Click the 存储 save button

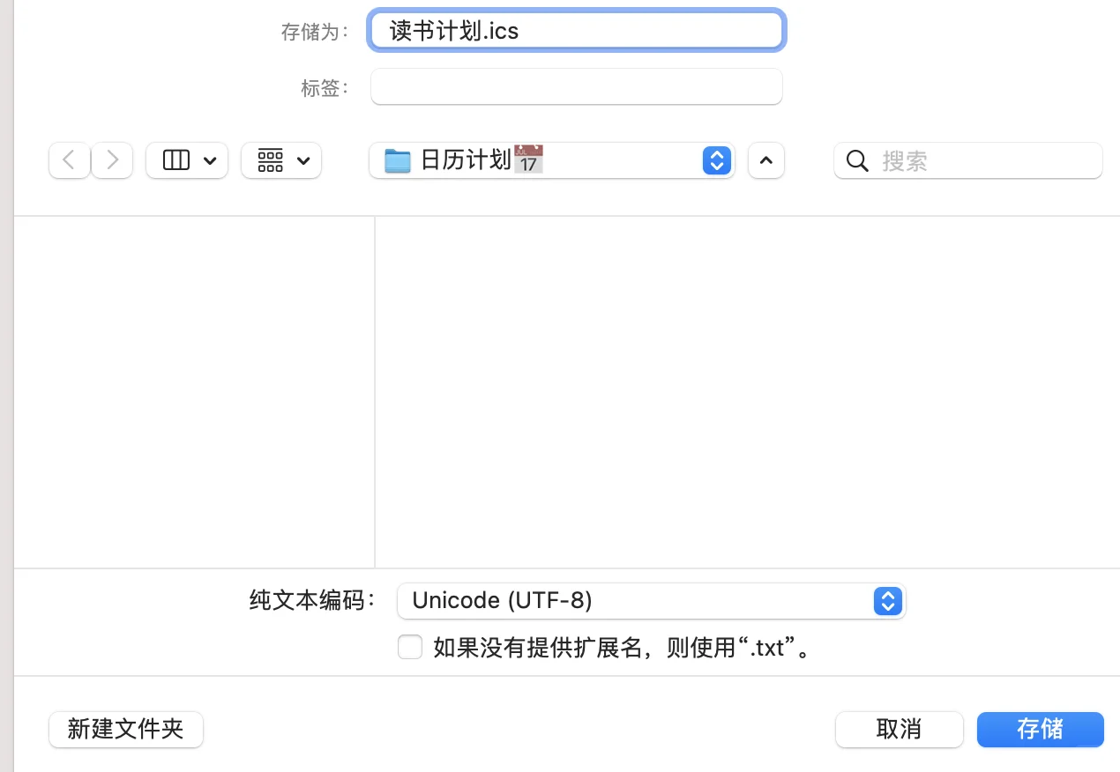pyautogui.click(x=1041, y=730)
